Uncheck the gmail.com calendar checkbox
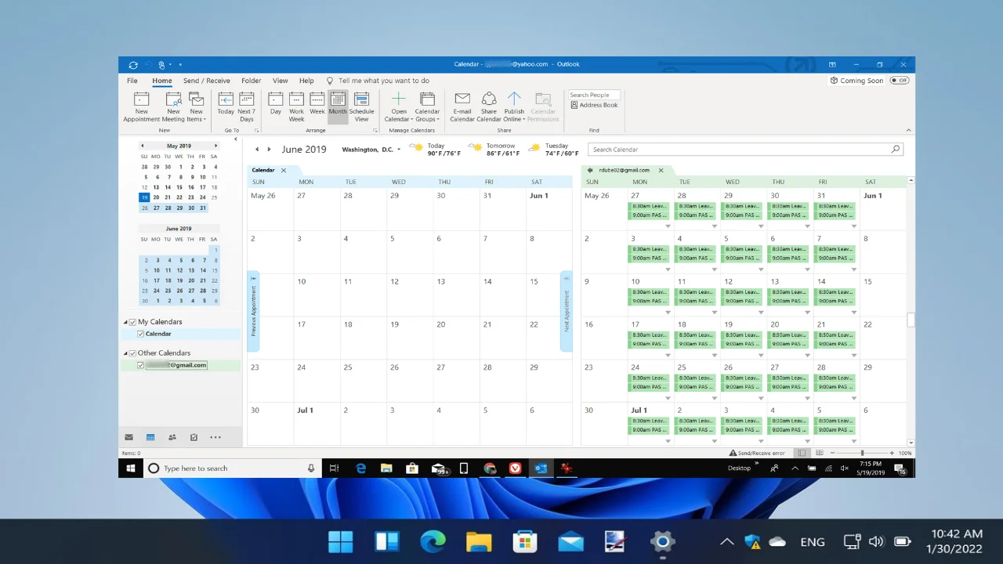This screenshot has height=564, width=1003. coord(141,365)
